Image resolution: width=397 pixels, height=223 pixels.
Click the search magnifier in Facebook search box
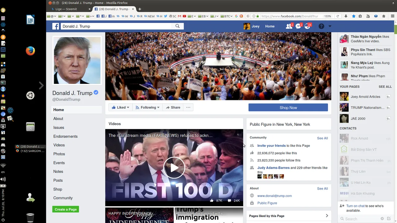pos(177,26)
